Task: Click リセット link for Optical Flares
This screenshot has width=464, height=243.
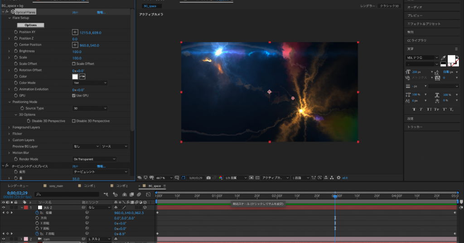Action: tap(75, 12)
